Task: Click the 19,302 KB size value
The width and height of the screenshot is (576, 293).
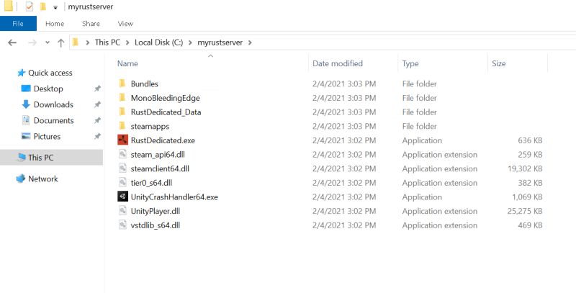Action: pyautogui.click(x=525, y=168)
